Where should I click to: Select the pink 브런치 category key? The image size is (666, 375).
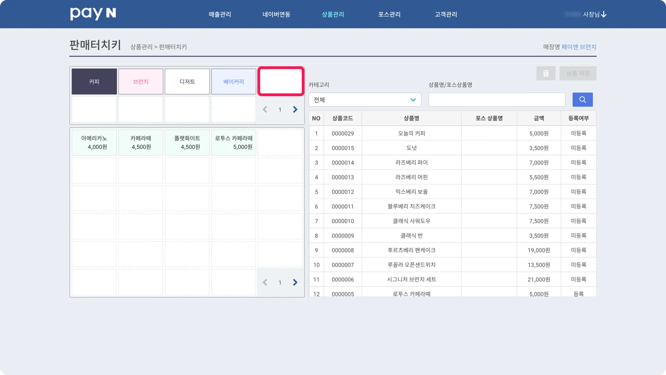coord(140,82)
